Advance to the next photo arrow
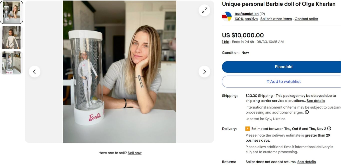Viewport: 341px width, 165px height. (x=204, y=72)
